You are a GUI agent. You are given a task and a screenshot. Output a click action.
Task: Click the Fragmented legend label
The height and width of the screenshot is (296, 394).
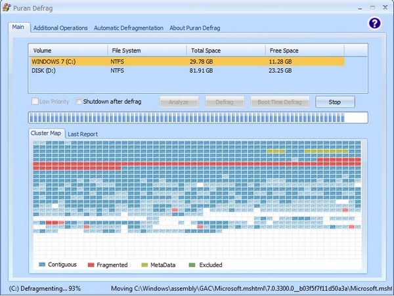coord(112,265)
